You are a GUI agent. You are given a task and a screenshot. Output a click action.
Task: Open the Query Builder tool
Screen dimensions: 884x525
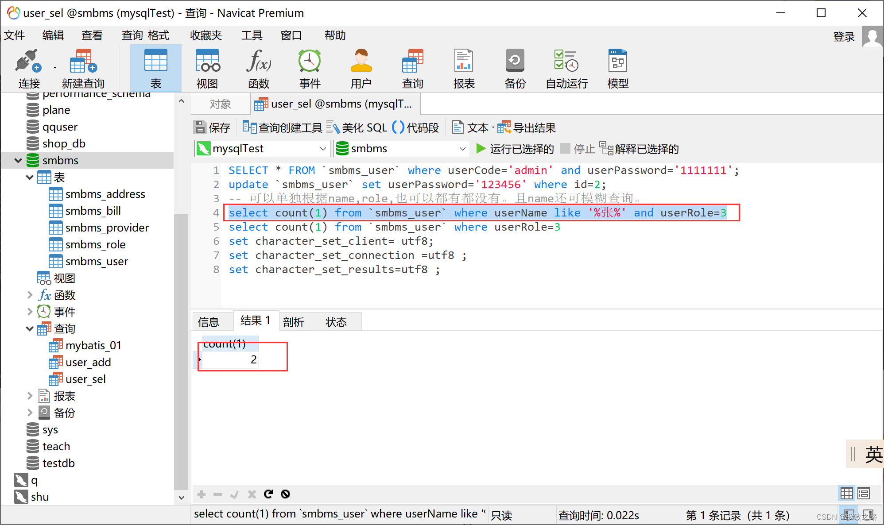click(x=282, y=127)
